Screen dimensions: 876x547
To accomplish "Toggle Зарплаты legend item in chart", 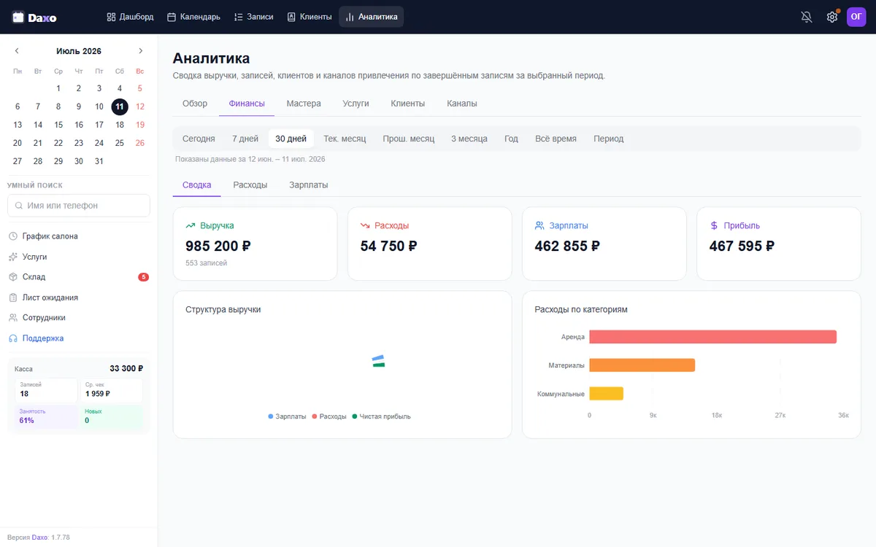I will [x=287, y=416].
